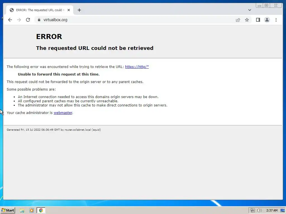Viewport: 286px width, 214px height.
Task: Click the 'Generated Fri, 15 Jul 2022' footer text
Action: [54, 130]
